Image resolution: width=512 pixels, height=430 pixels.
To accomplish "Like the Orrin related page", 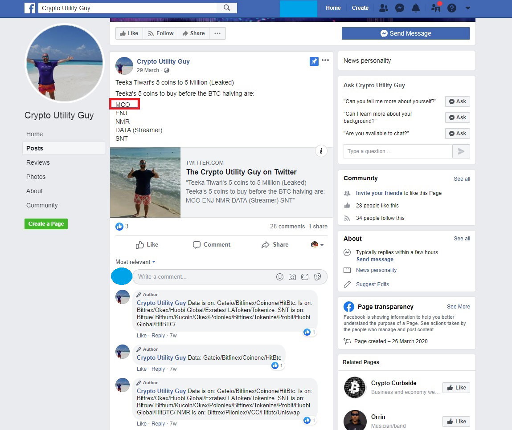I will pos(456,422).
